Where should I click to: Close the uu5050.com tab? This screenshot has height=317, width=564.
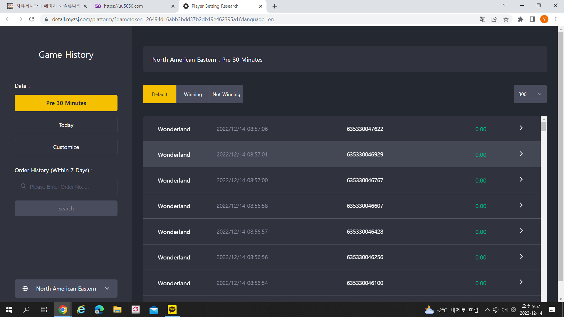click(x=173, y=6)
